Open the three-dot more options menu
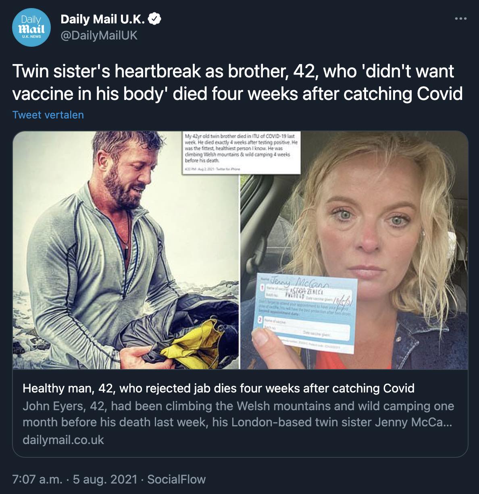 460,19
